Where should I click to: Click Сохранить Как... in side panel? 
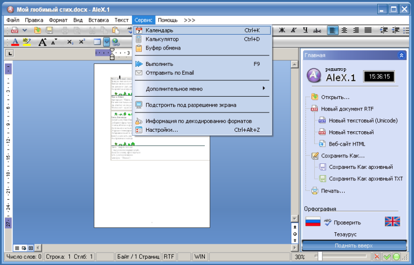coord(343,156)
